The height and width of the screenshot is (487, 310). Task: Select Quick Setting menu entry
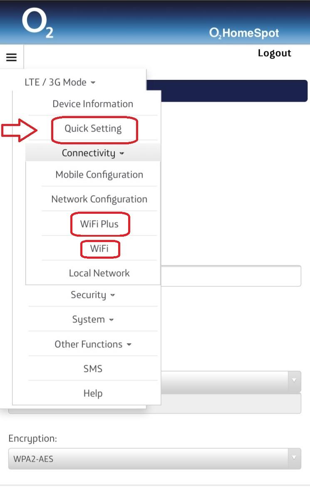click(x=92, y=128)
